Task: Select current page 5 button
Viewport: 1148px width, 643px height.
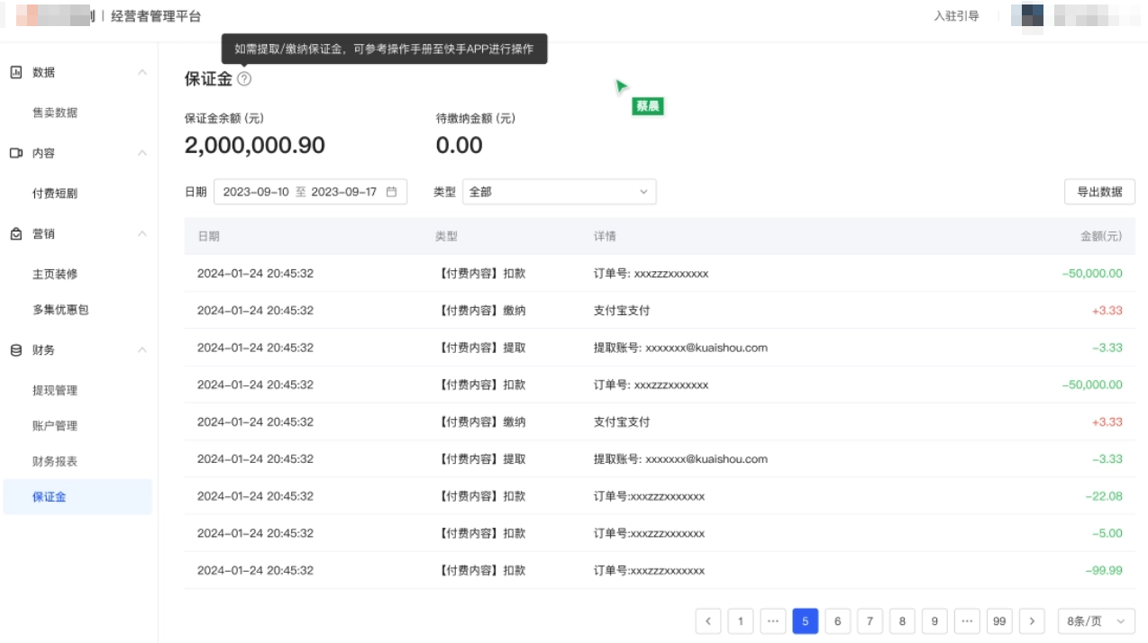Action: [x=806, y=621]
